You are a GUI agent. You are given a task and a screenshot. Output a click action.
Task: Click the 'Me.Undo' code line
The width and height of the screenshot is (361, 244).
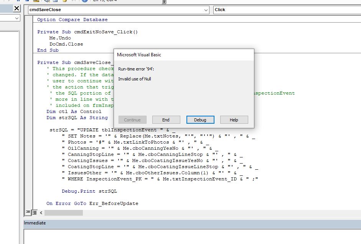point(60,38)
